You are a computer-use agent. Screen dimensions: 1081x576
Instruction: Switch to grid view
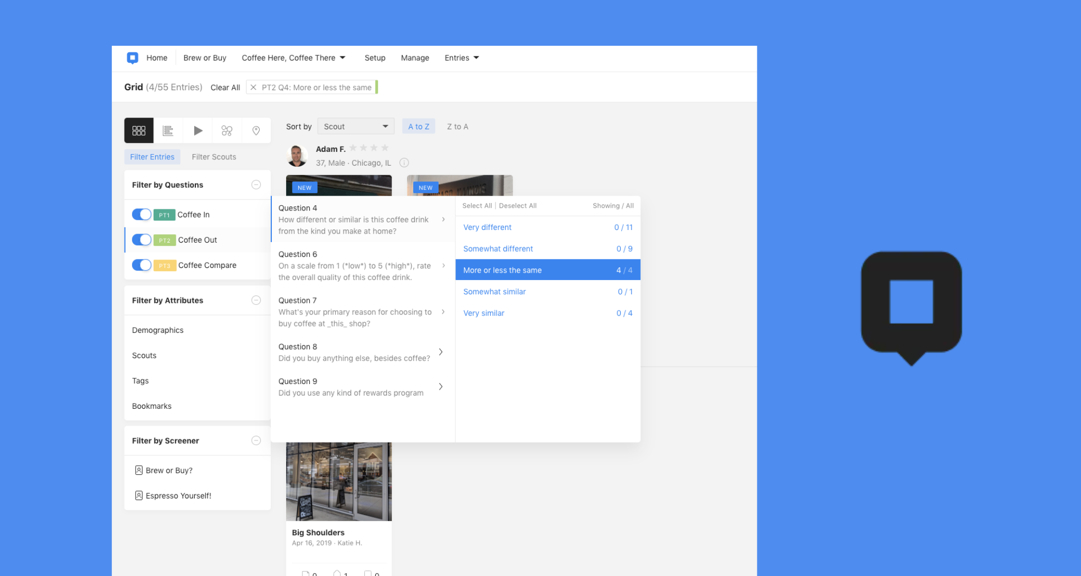point(138,130)
